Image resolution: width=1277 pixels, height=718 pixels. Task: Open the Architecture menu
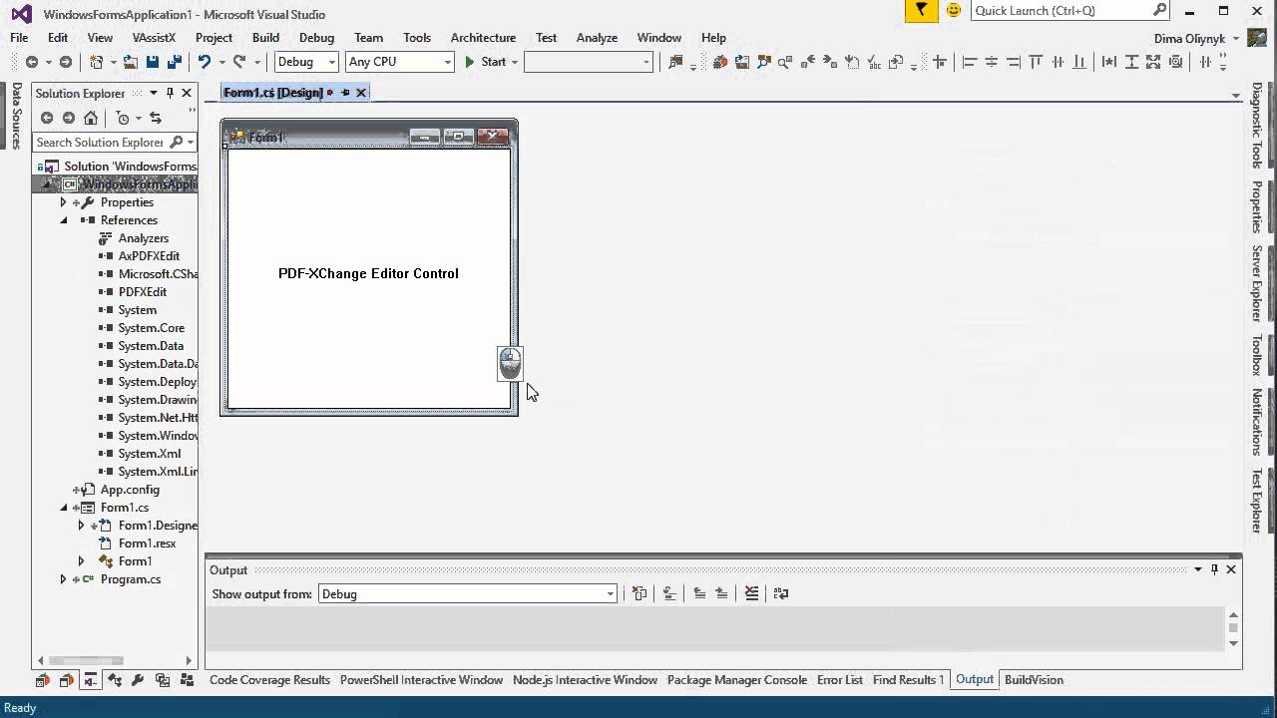pos(483,38)
